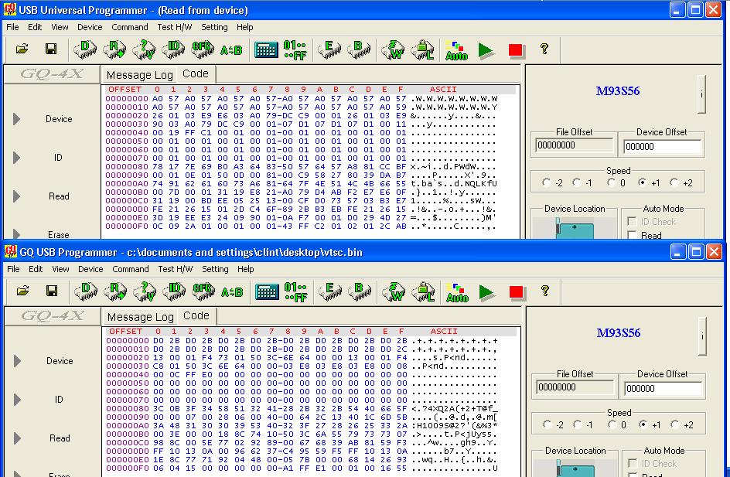This screenshot has width=730, height=477.
Task: Click the Auto icon in GQ USB Programmer window
Action: 457,292
